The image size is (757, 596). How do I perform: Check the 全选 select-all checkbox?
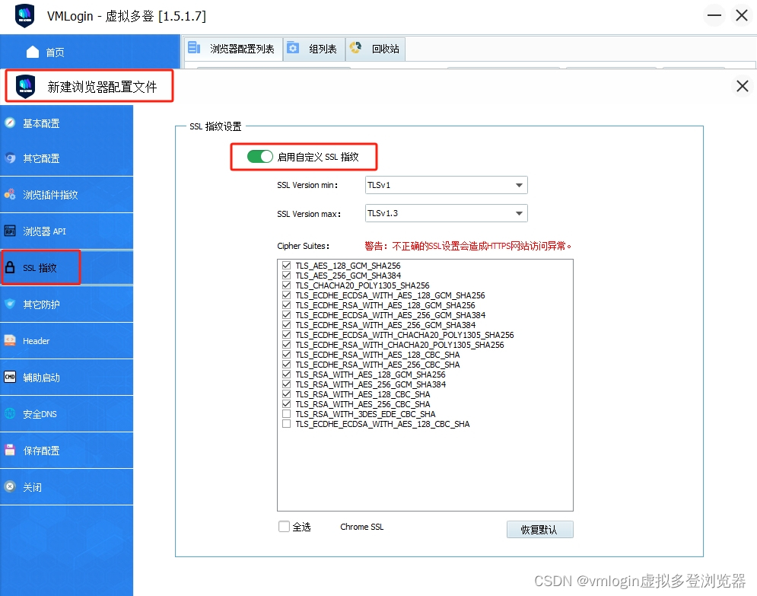click(284, 527)
